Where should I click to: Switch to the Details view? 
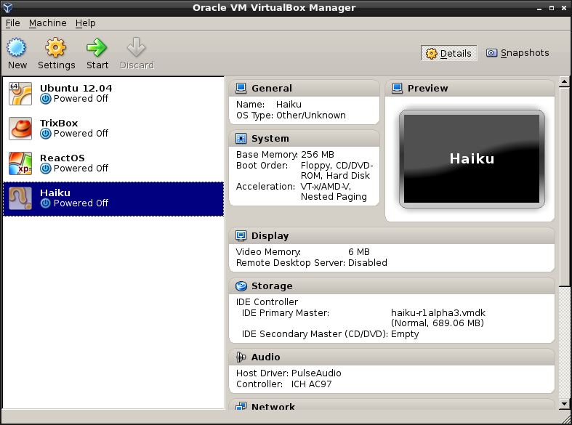[448, 53]
